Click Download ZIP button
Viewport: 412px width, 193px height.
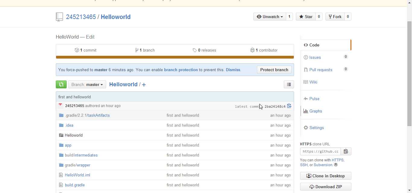(x=326, y=187)
